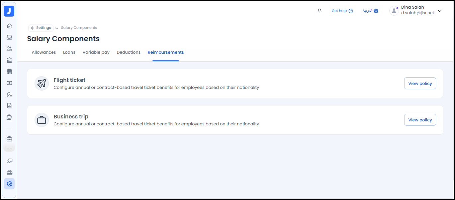
Task: Select the Variable pay tab
Action: 96,52
